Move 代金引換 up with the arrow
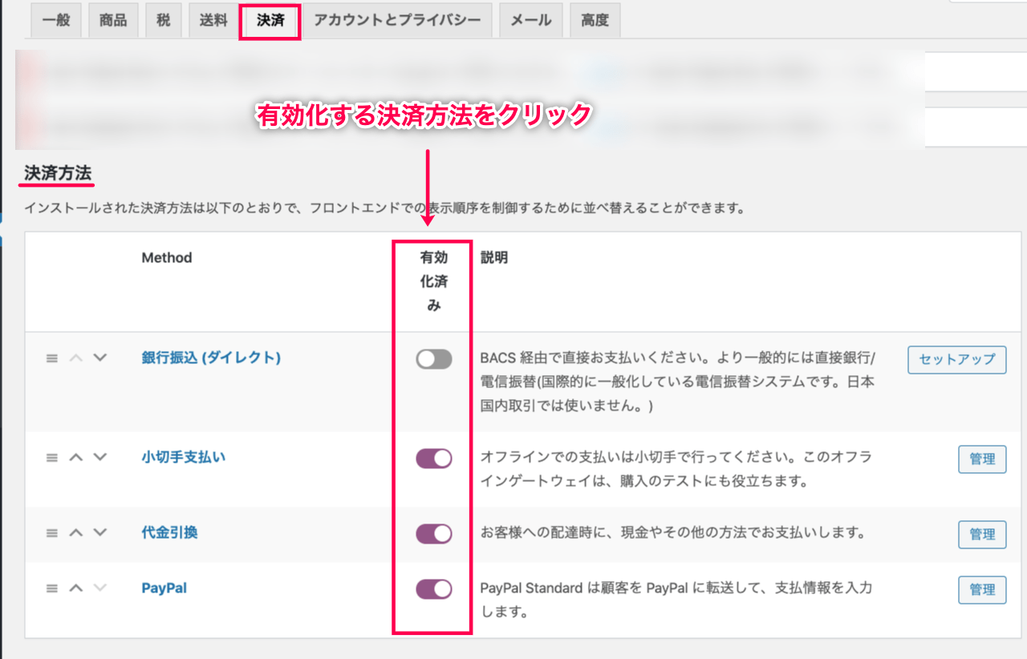The height and width of the screenshot is (659, 1027). coord(76,532)
